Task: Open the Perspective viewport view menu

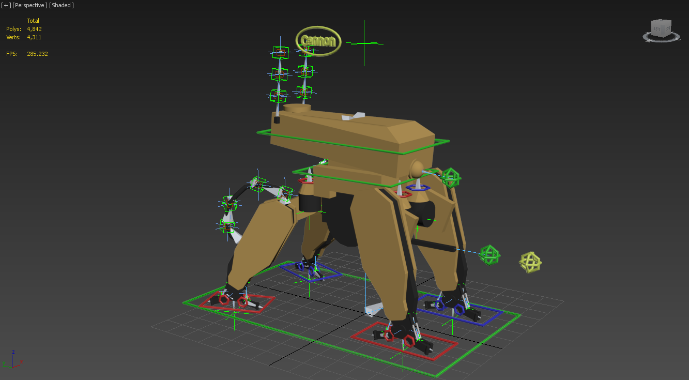Action: click(30, 5)
